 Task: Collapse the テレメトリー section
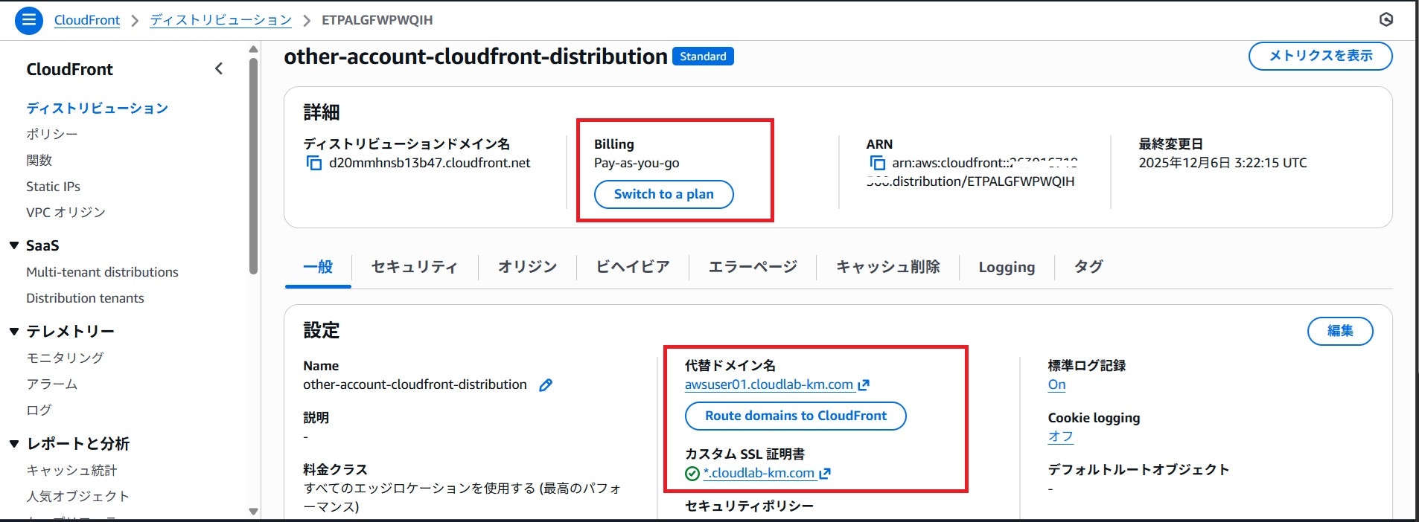pyautogui.click(x=13, y=331)
